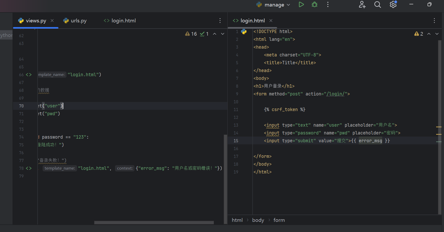This screenshot has height=232, width=444.
Task: Click the horizontal scrollbar of views.py
Action: click(x=154, y=223)
